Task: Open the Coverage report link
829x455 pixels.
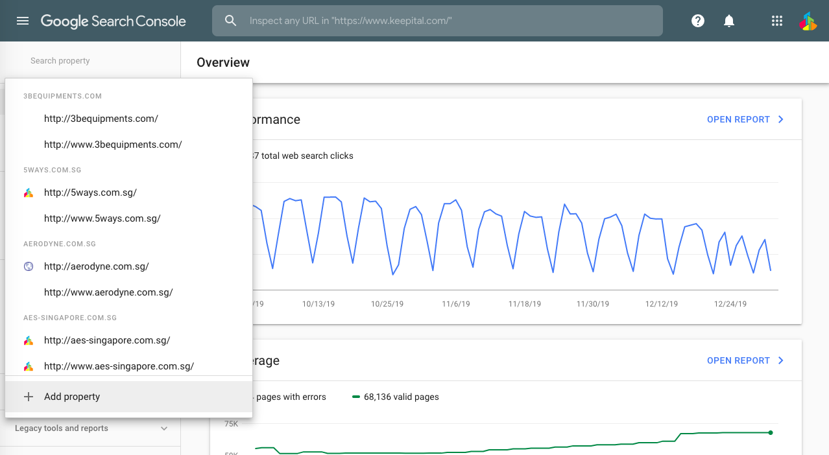Action: pos(738,360)
